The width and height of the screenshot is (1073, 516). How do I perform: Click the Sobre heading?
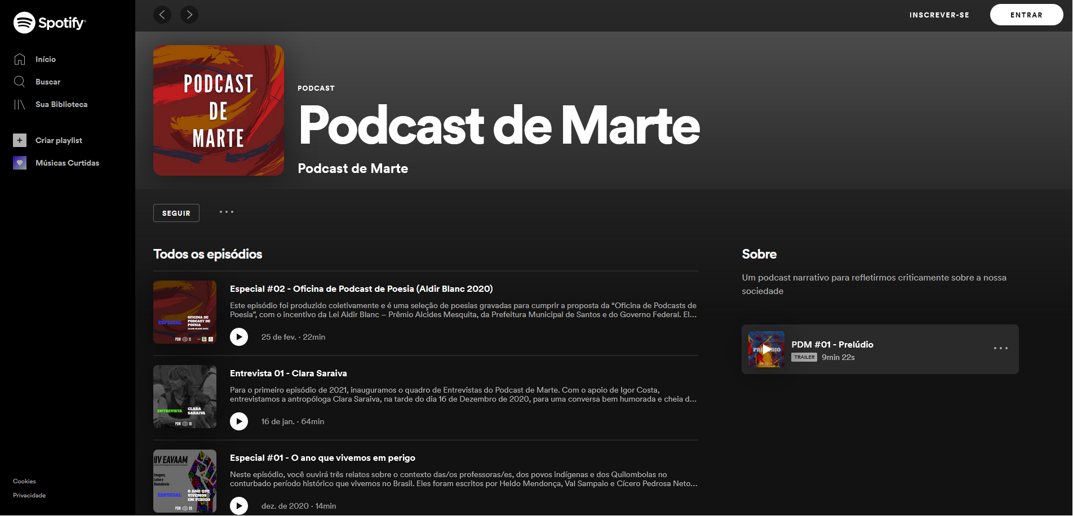[759, 254]
